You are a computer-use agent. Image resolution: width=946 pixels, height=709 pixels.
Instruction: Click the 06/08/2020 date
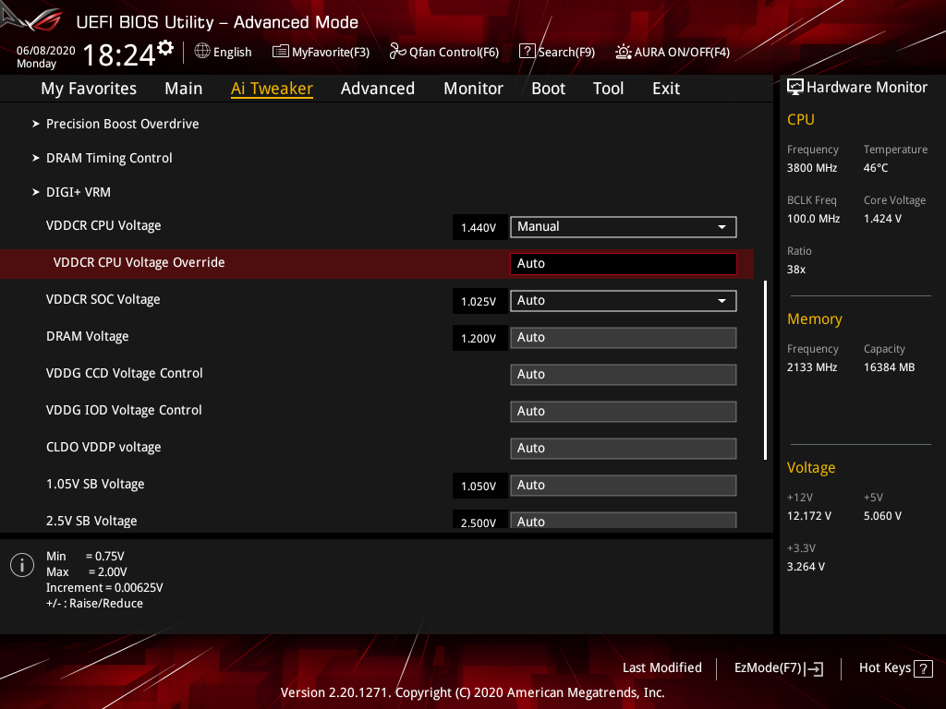pyautogui.click(x=46, y=51)
